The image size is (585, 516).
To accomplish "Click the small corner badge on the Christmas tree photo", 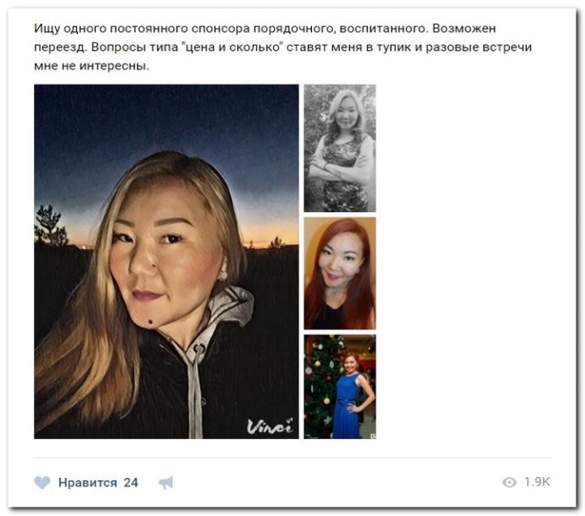I will click(373, 435).
